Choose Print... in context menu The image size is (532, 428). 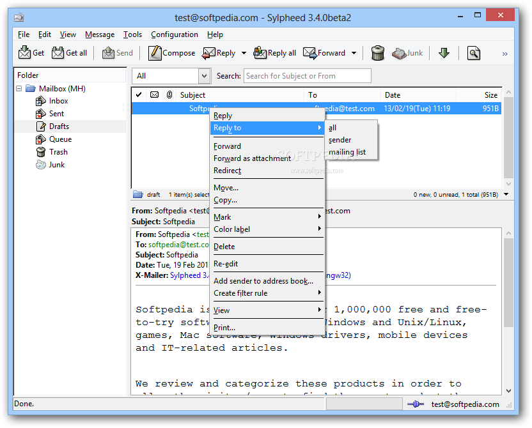(267, 328)
